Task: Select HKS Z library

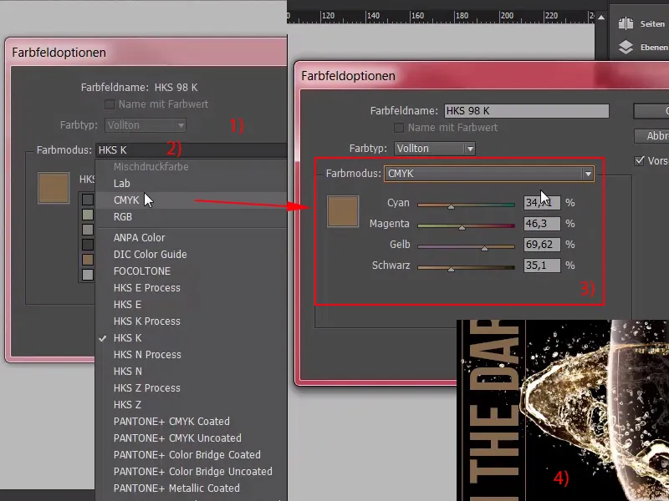Action: tap(127, 405)
